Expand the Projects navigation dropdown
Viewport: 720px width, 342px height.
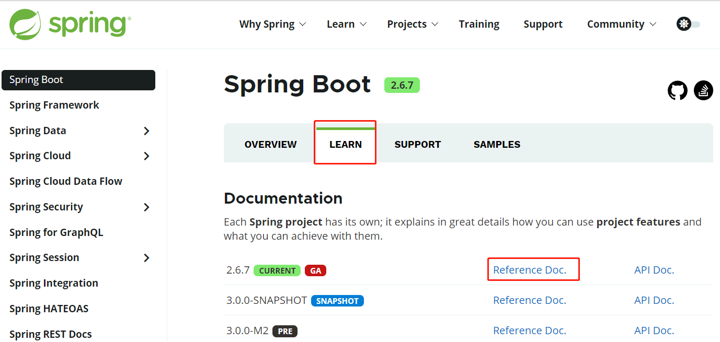413,24
